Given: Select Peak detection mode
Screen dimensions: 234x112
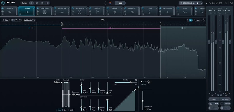Looking at the screenshot, I should point(60,110).
